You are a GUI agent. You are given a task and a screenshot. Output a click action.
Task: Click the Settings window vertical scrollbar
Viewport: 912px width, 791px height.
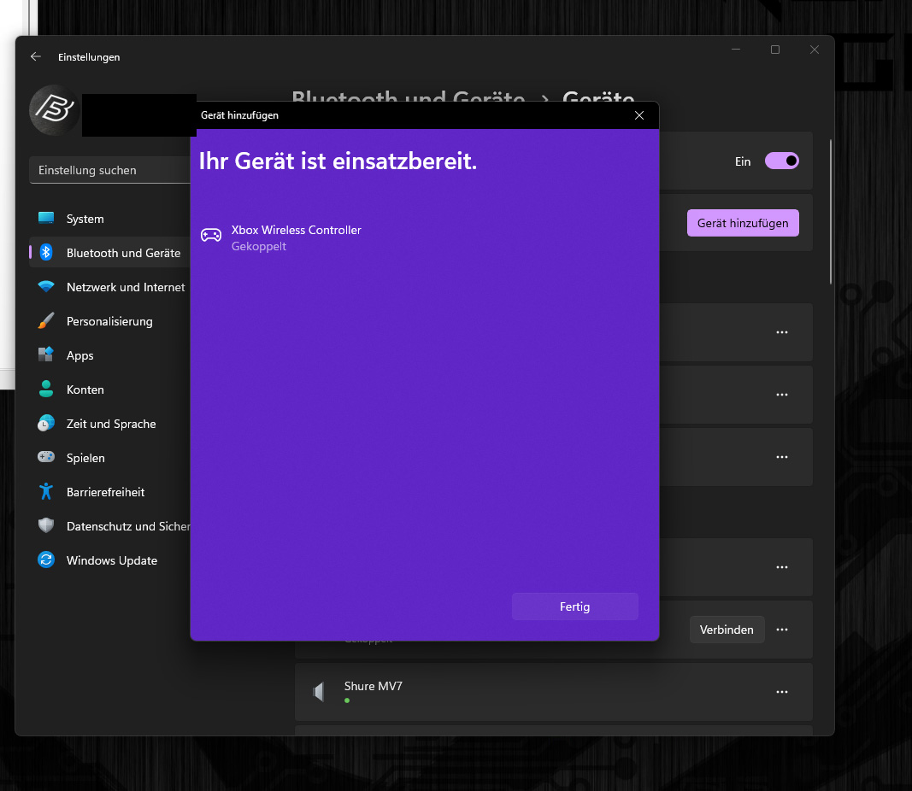831,212
